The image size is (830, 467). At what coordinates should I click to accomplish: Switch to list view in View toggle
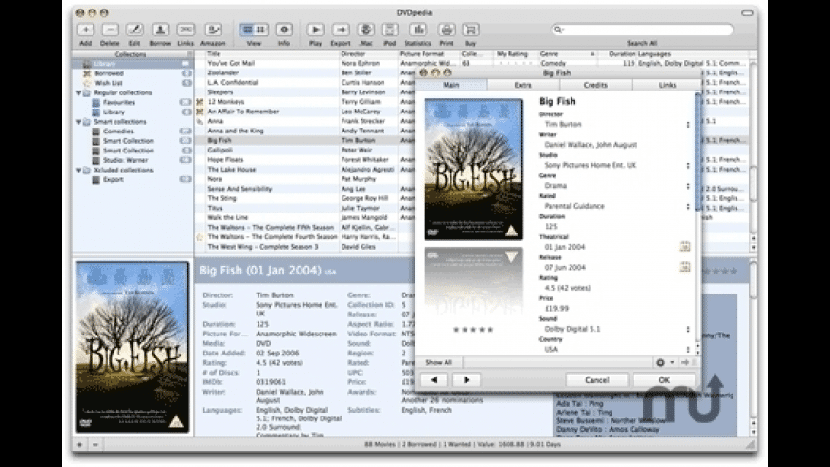(247, 30)
